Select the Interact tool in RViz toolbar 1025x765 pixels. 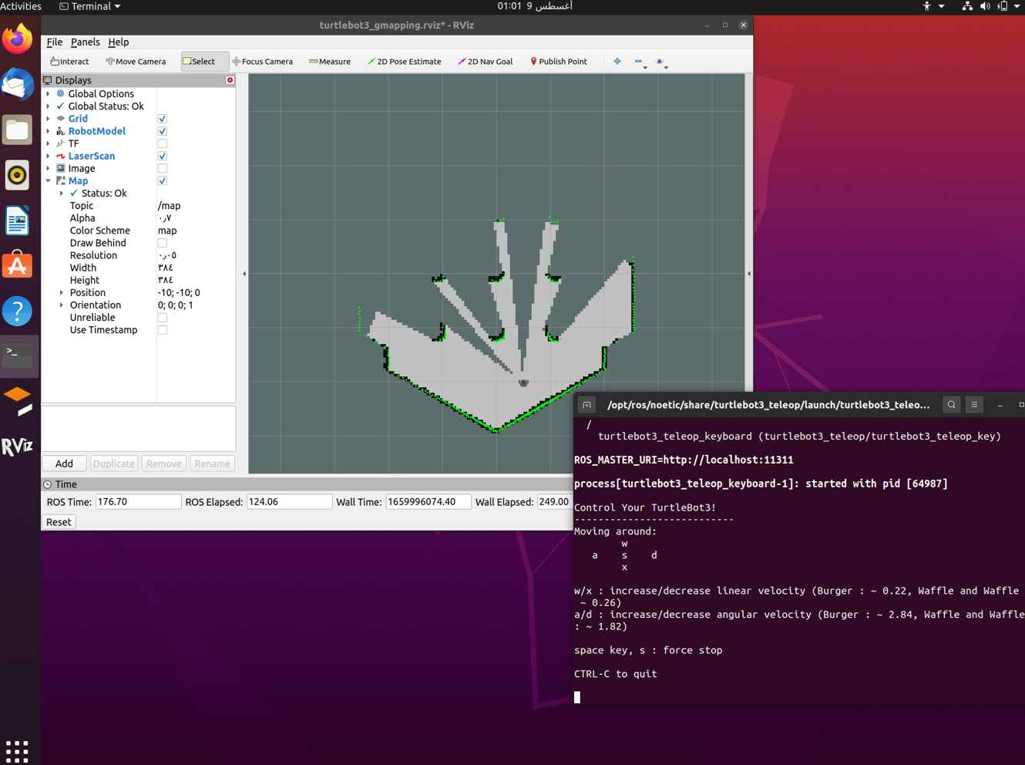click(69, 61)
